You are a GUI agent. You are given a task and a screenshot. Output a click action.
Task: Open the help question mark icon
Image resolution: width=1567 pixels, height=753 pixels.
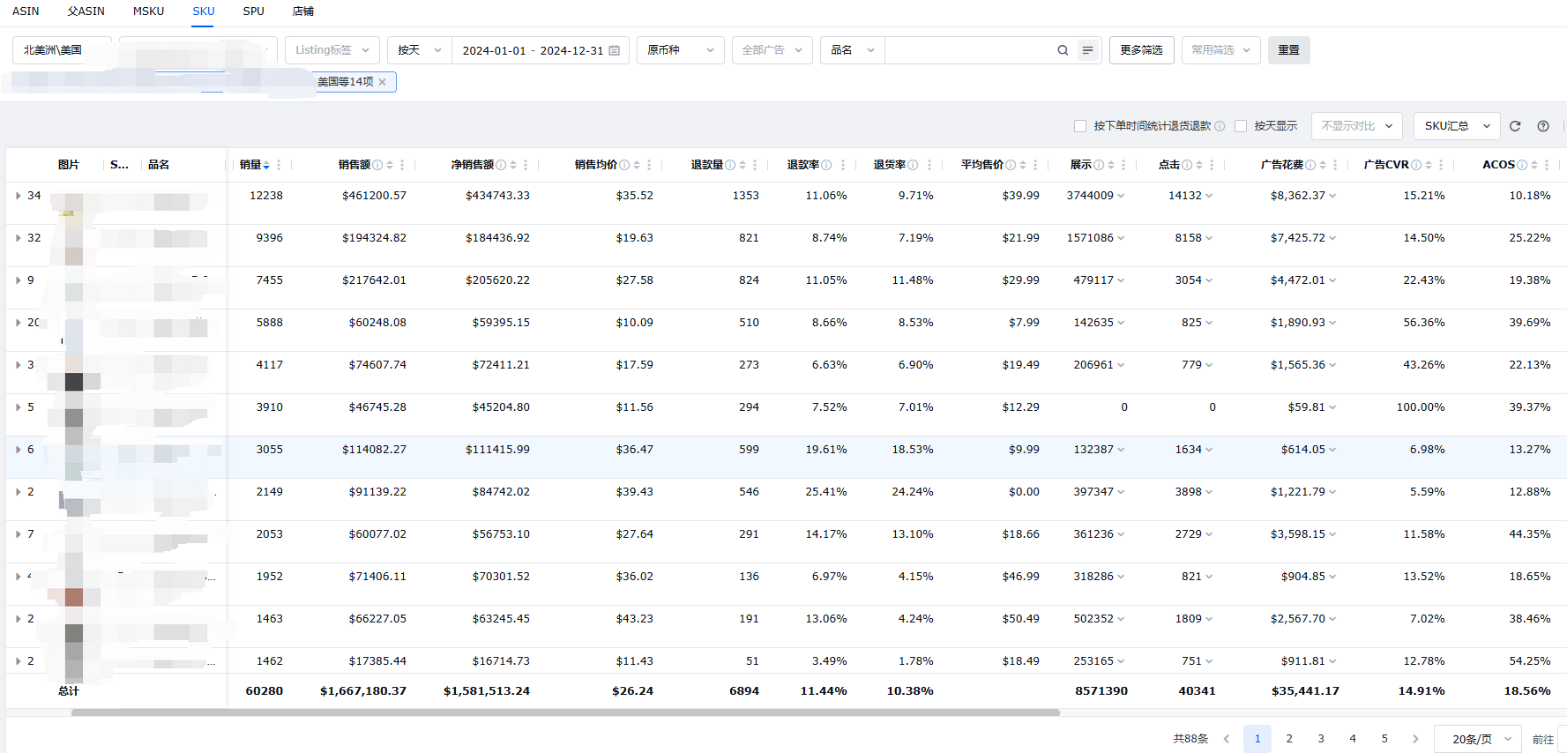1543,126
